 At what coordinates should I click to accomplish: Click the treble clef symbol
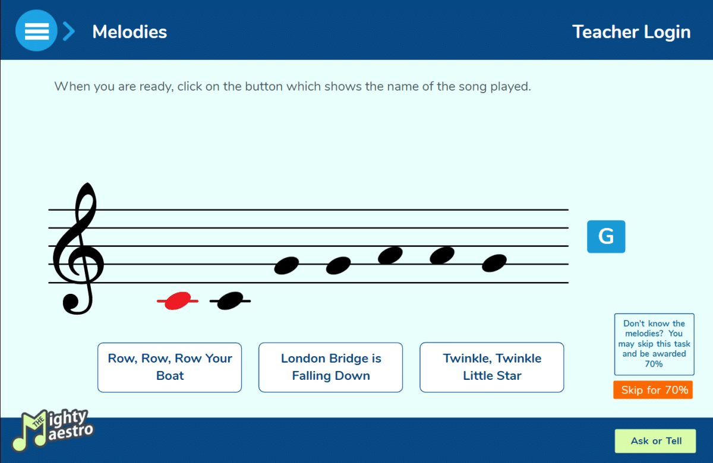tap(78, 248)
